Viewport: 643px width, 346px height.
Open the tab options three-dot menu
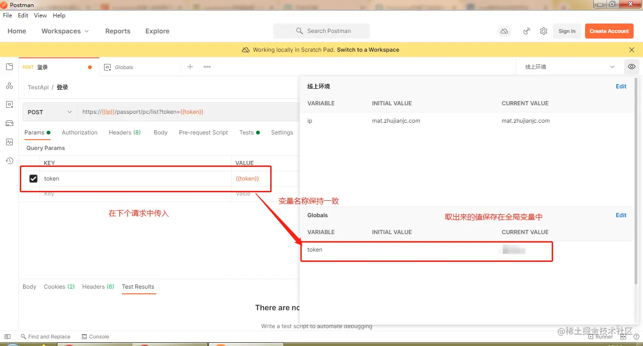coord(207,67)
